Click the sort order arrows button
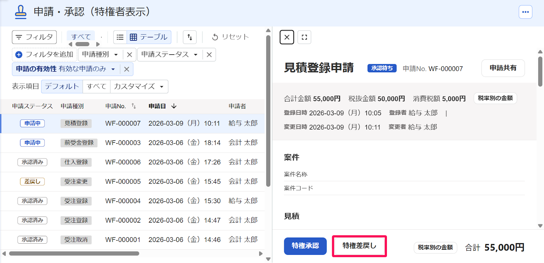The width and height of the screenshot is (544, 263). coord(190,37)
